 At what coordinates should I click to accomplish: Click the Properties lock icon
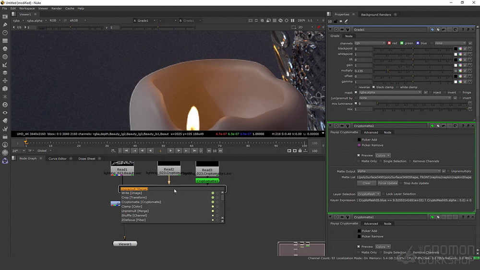(x=336, y=22)
